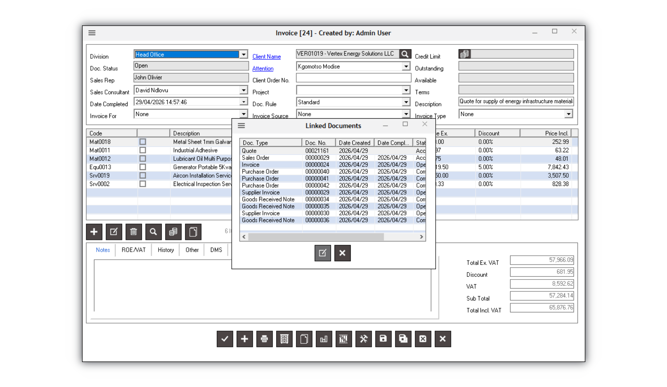Viewport: 667px width, 387px height.
Task: Open the Invoice window hamburger menu
Action: coord(92,33)
